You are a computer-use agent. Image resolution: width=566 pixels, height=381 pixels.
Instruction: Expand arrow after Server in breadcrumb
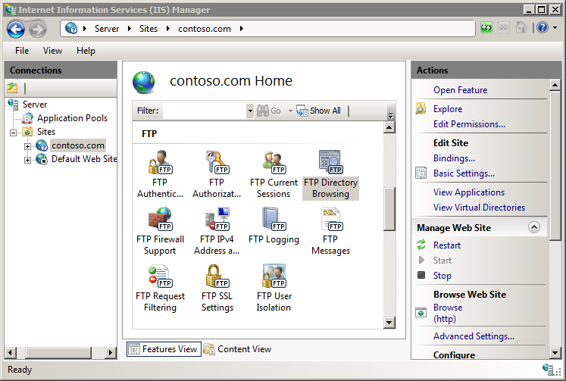[x=130, y=28]
